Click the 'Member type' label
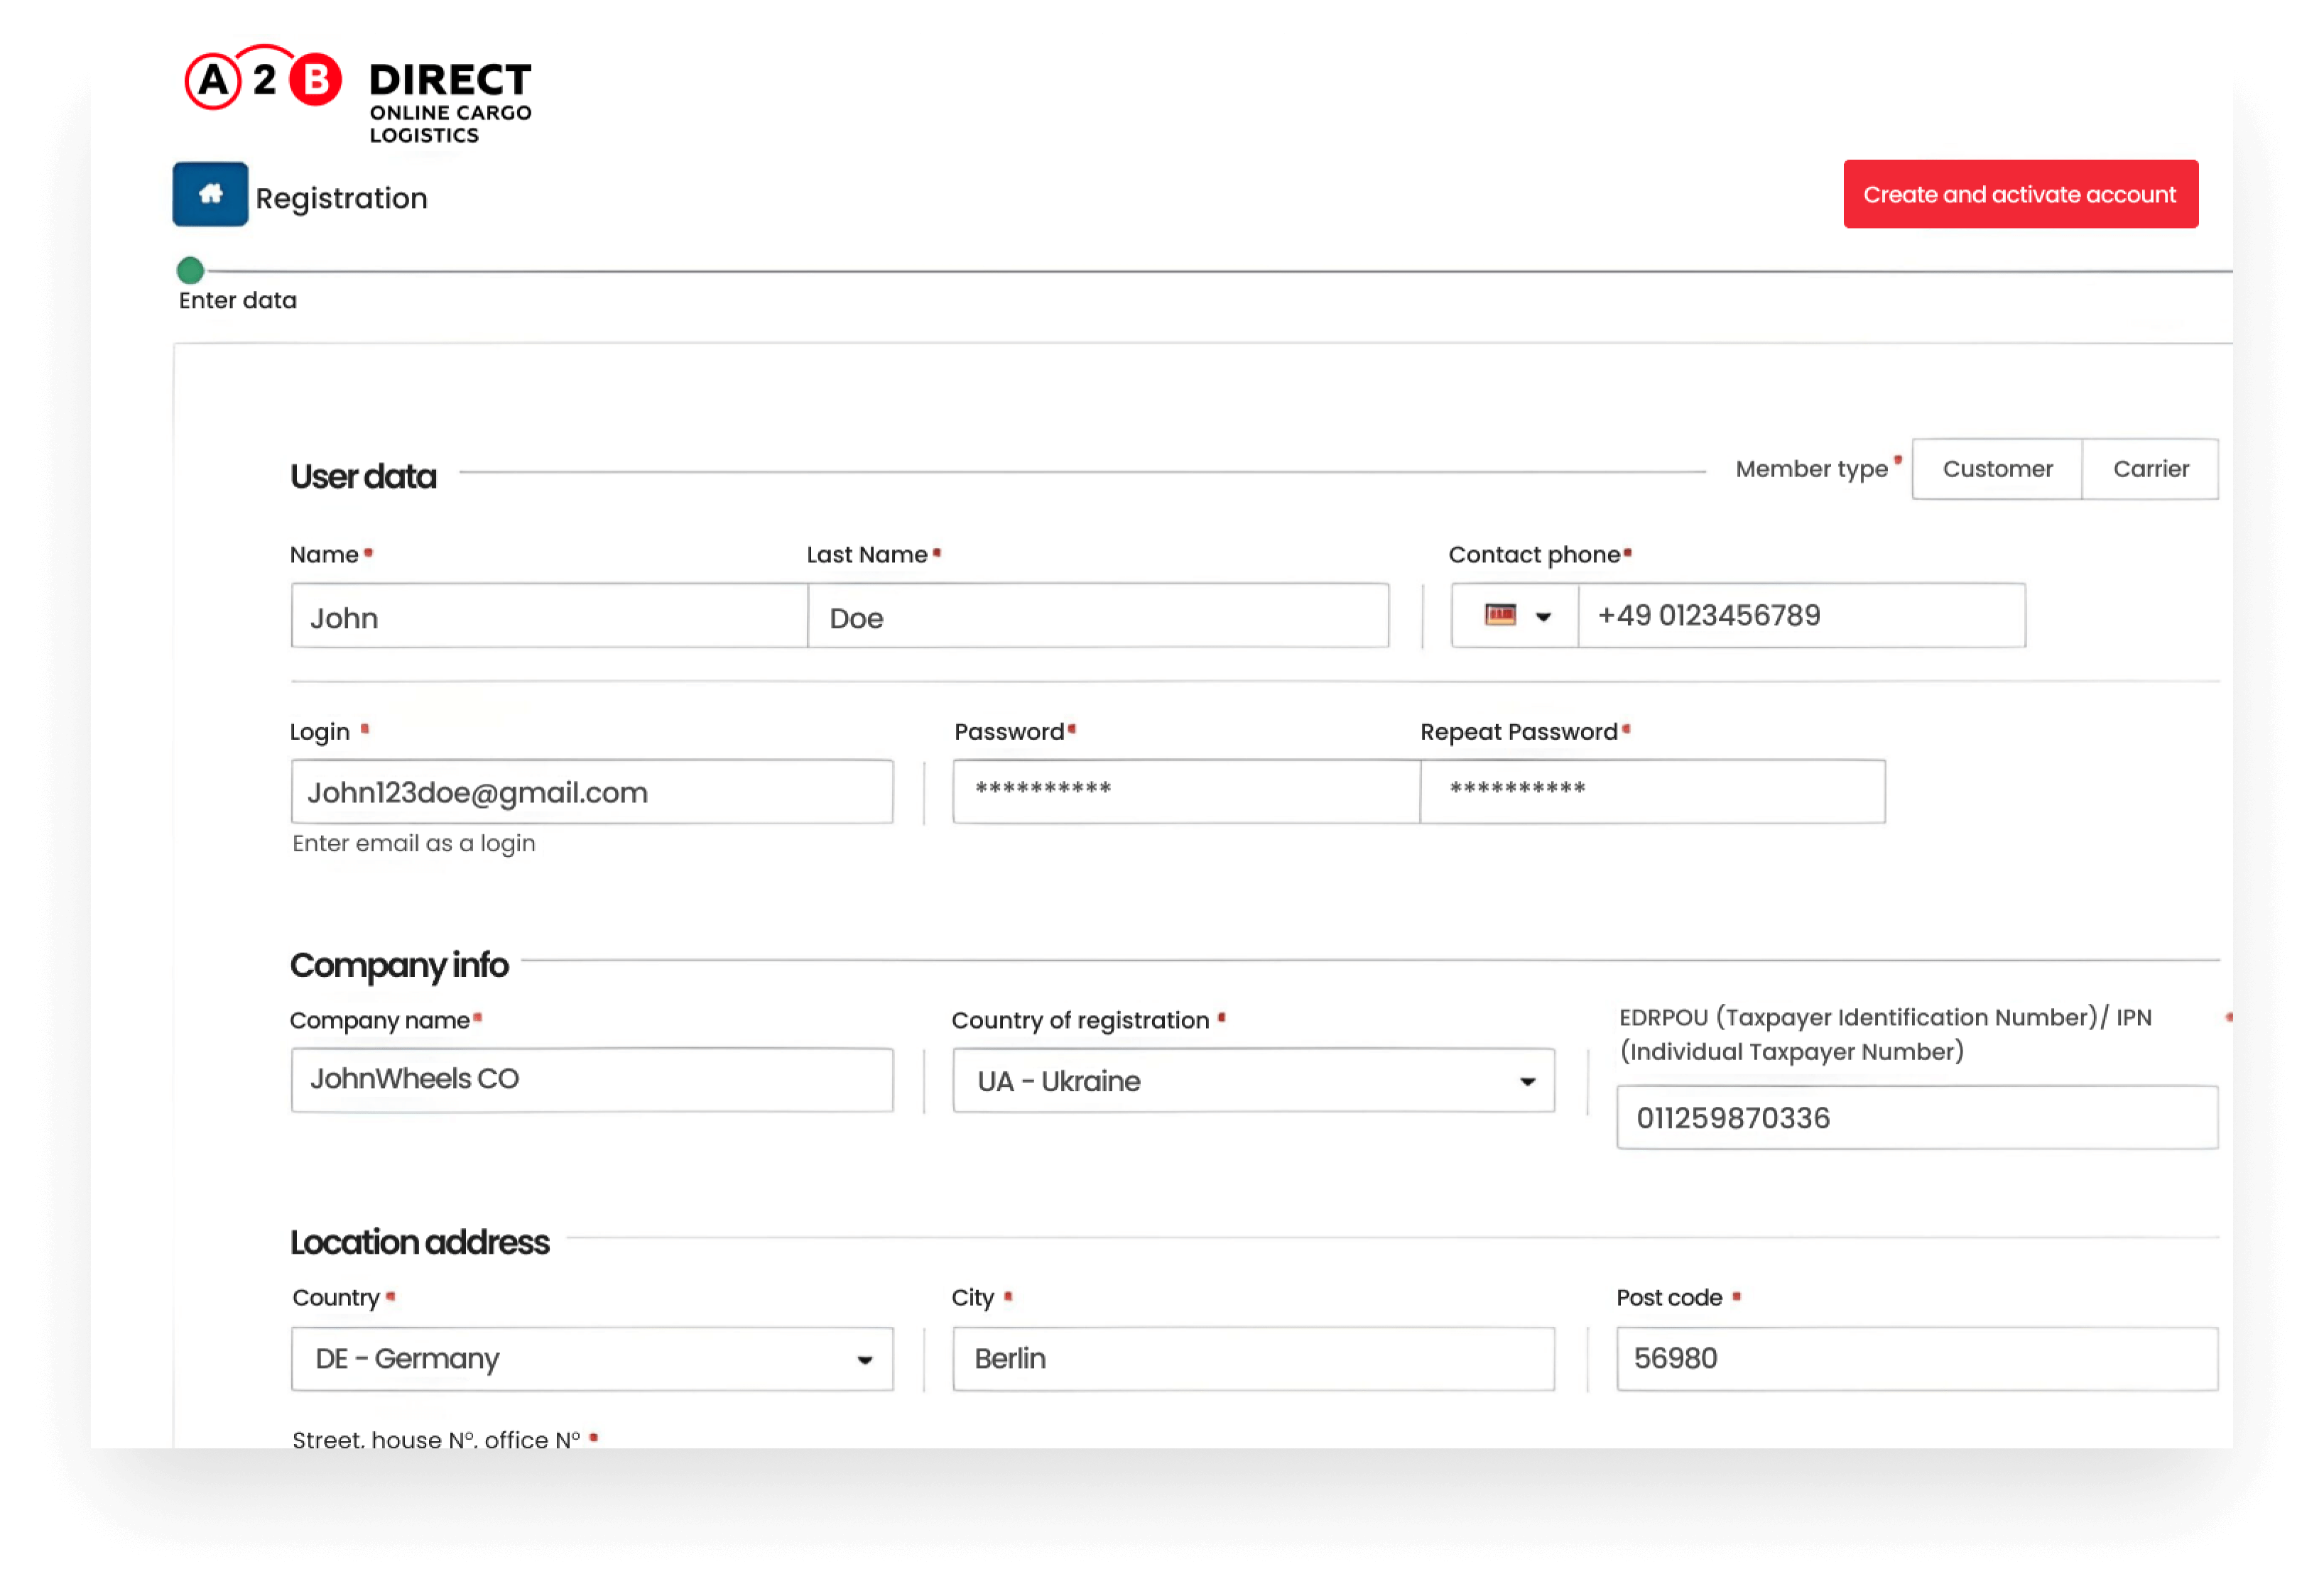The height and width of the screenshot is (1596, 2324). (1810, 469)
